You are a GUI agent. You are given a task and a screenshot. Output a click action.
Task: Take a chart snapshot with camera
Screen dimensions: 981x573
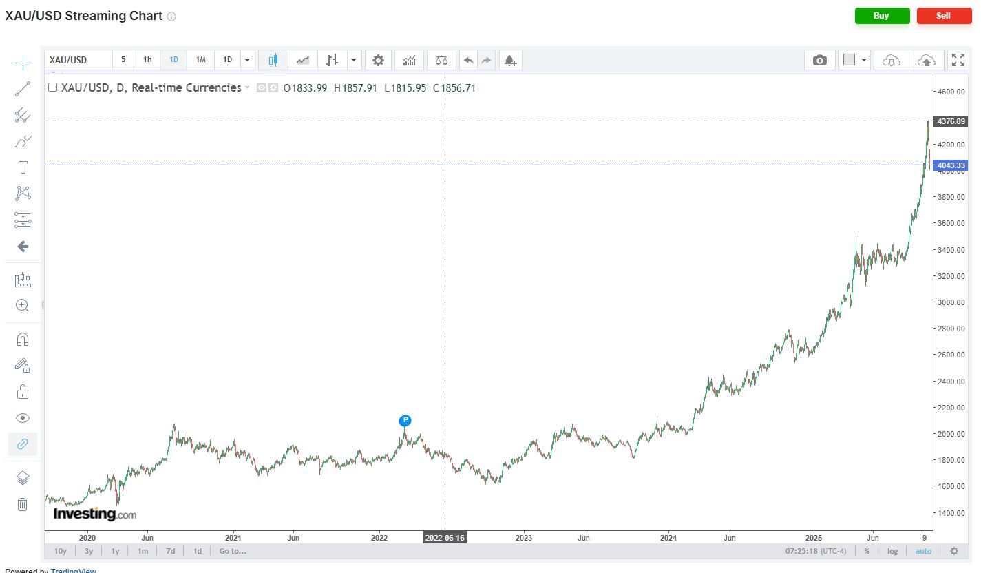[819, 60]
